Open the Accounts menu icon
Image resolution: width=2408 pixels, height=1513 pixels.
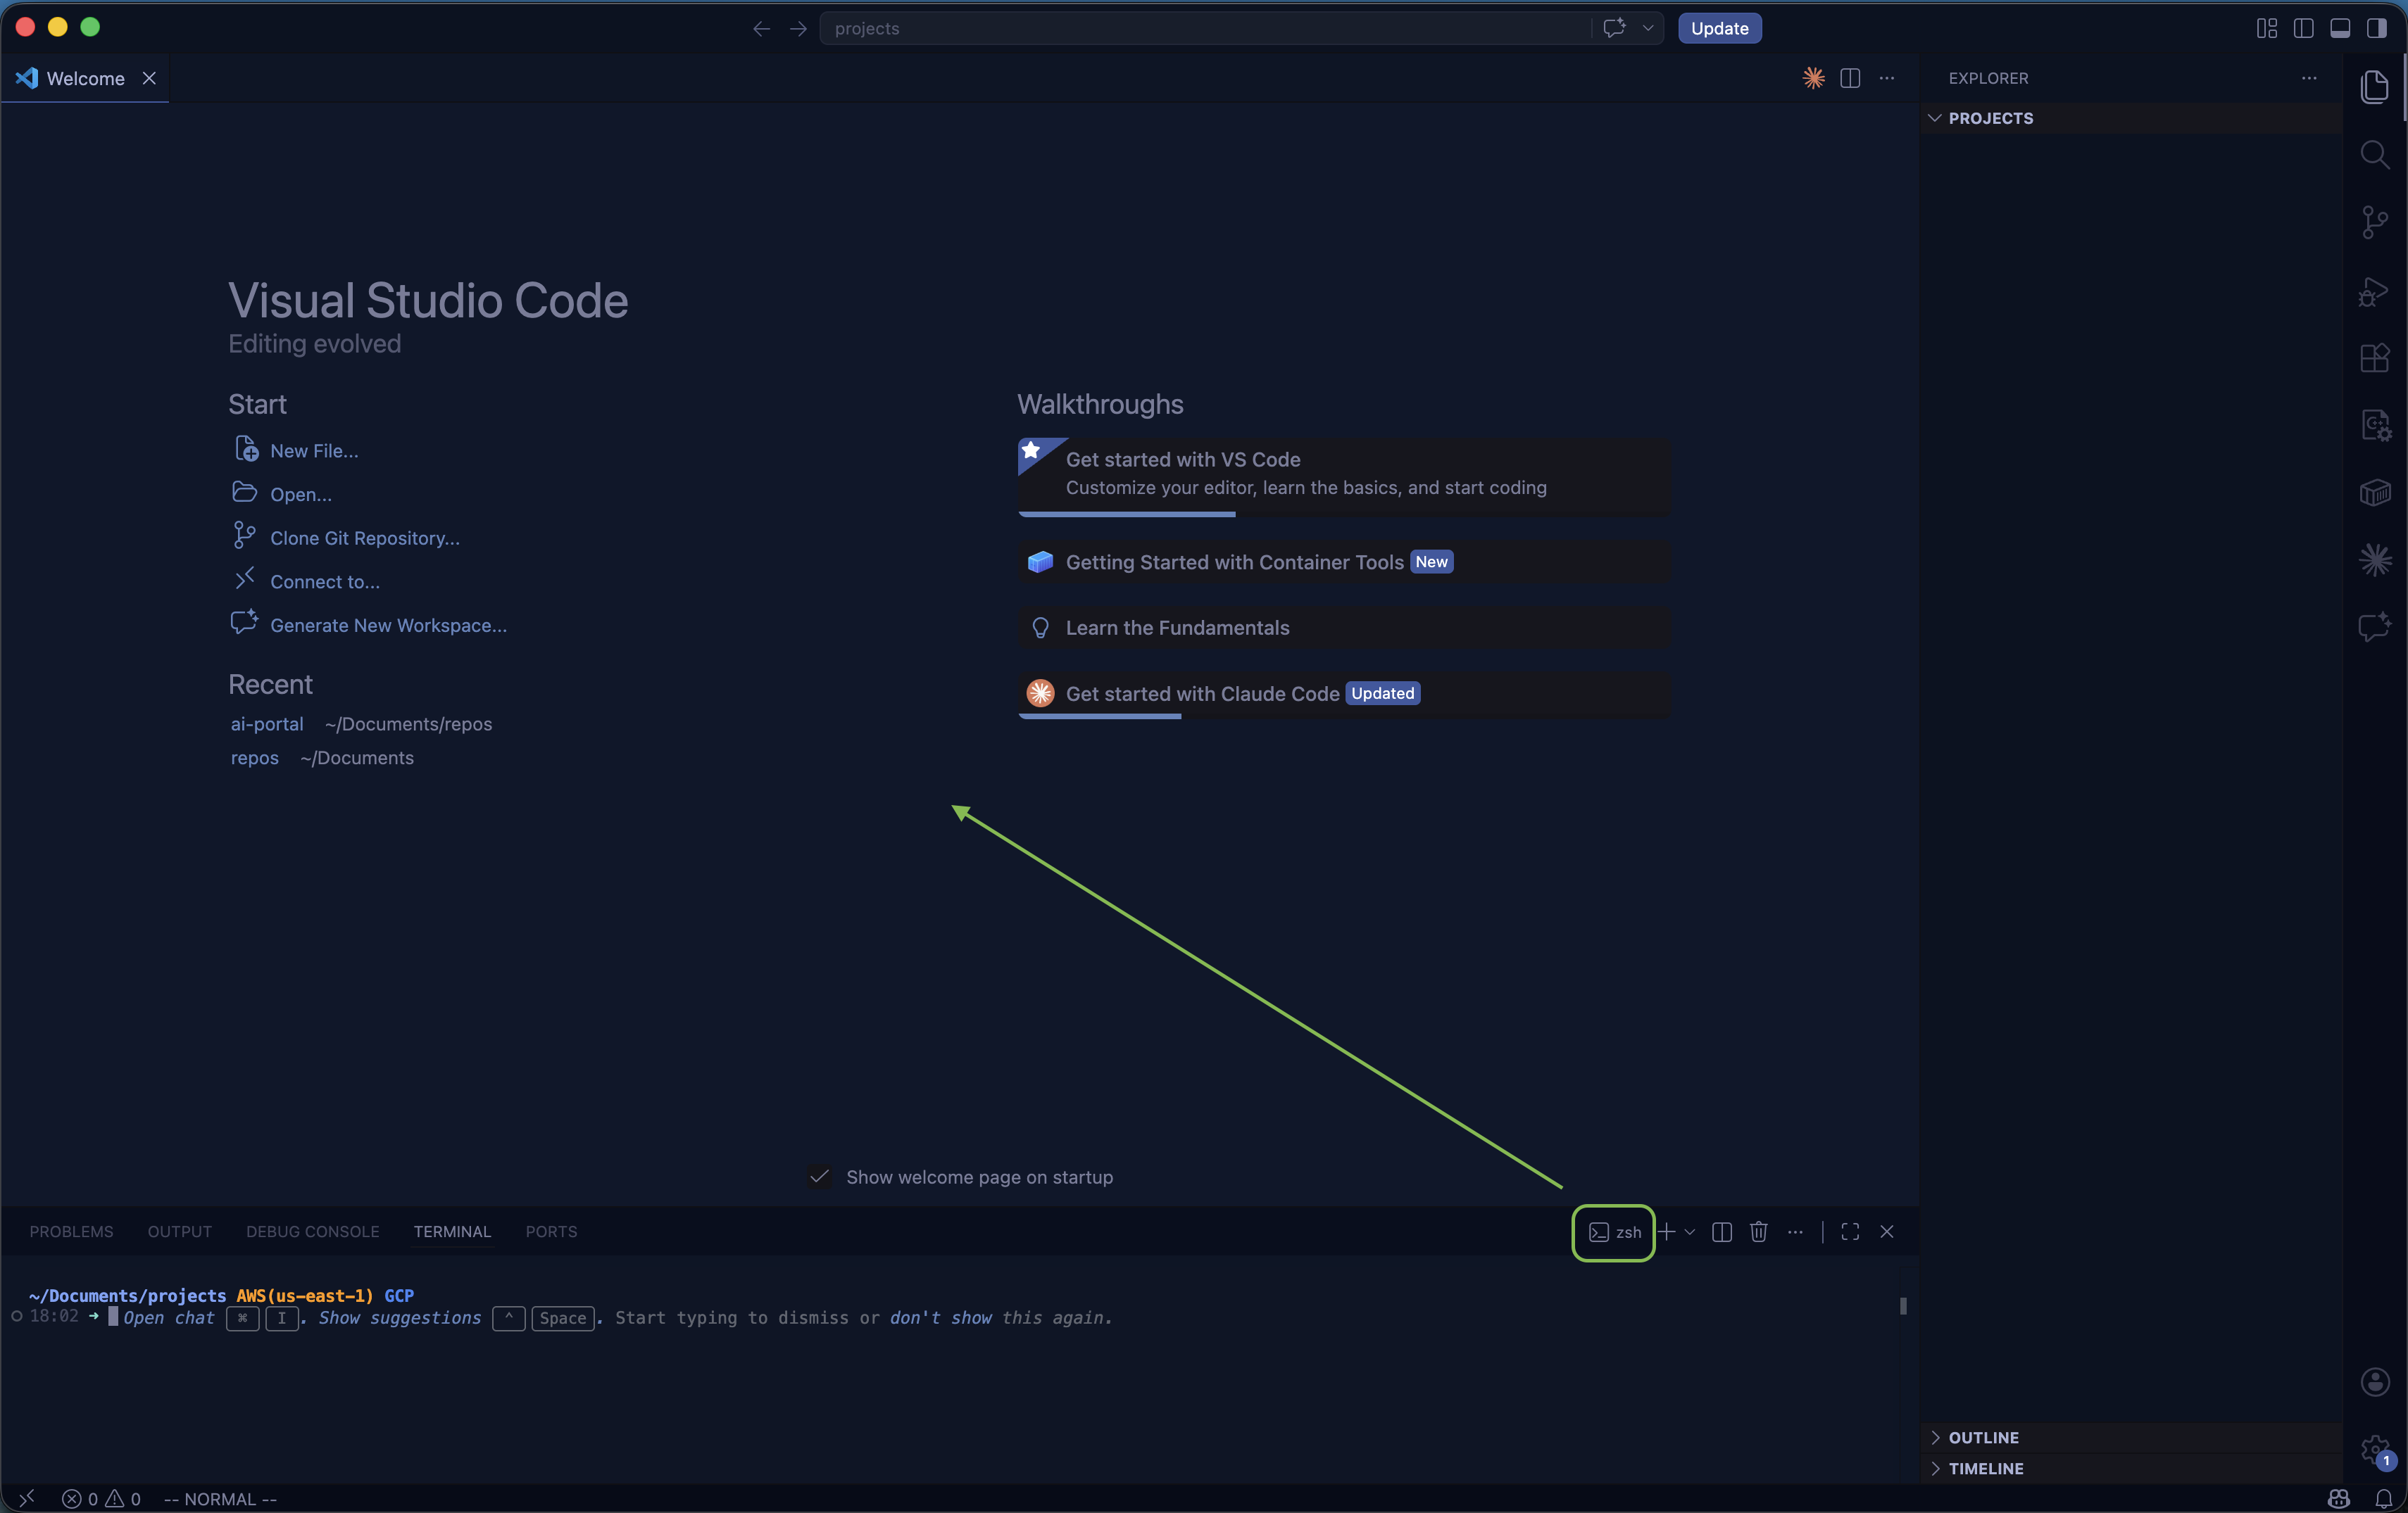click(x=2374, y=1382)
